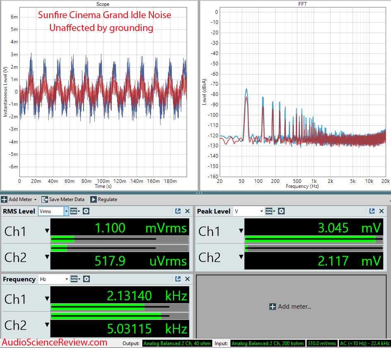Close the Frequency meter
Image resolution: width=391 pixels, height=348 pixels.
tap(187, 279)
